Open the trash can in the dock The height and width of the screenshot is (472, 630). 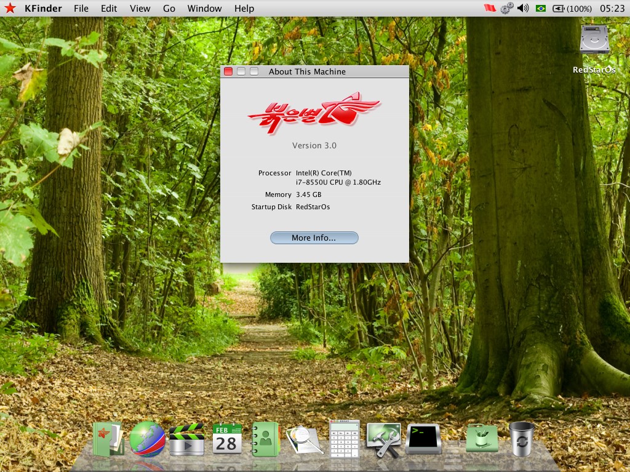click(521, 439)
